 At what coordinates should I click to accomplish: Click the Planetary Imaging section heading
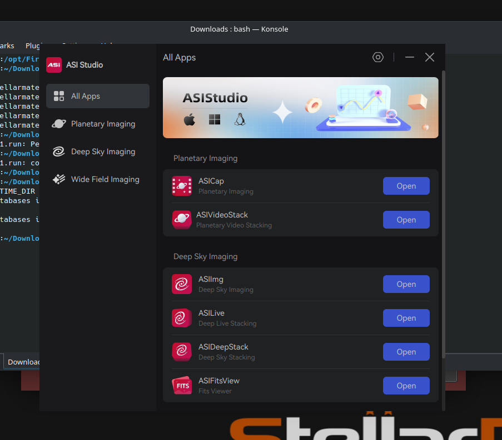pos(206,159)
